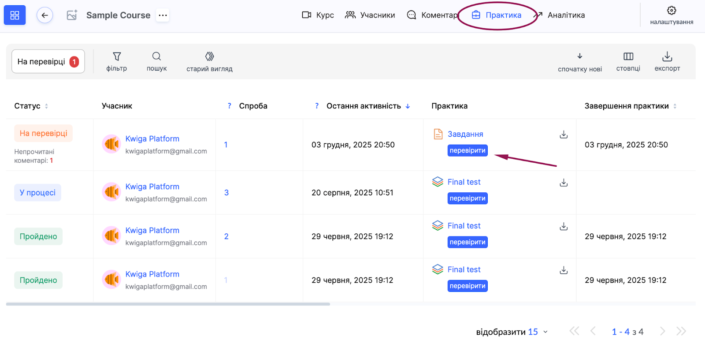Expand the rows per page dropdown

click(x=545, y=332)
